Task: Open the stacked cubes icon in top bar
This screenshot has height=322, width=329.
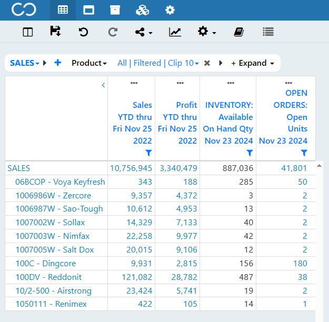Action: [143, 10]
